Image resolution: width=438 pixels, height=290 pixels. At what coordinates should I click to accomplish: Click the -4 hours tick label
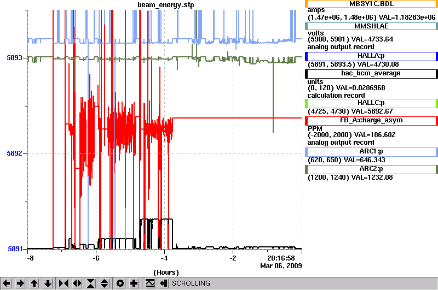[164, 258]
